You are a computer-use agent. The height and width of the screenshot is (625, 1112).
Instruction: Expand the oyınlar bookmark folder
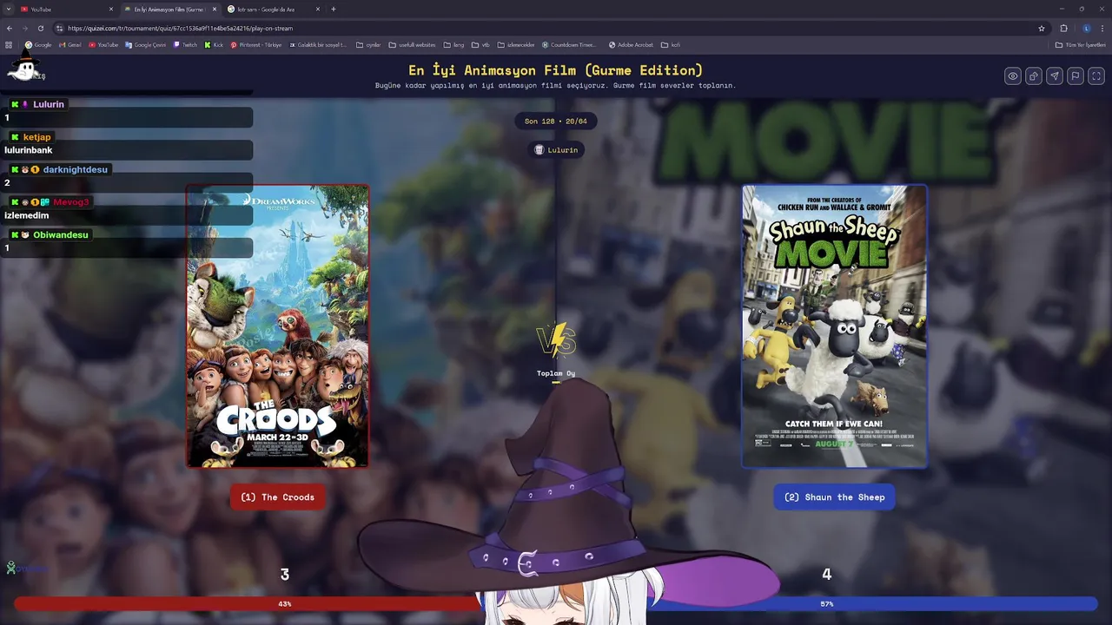coord(368,44)
